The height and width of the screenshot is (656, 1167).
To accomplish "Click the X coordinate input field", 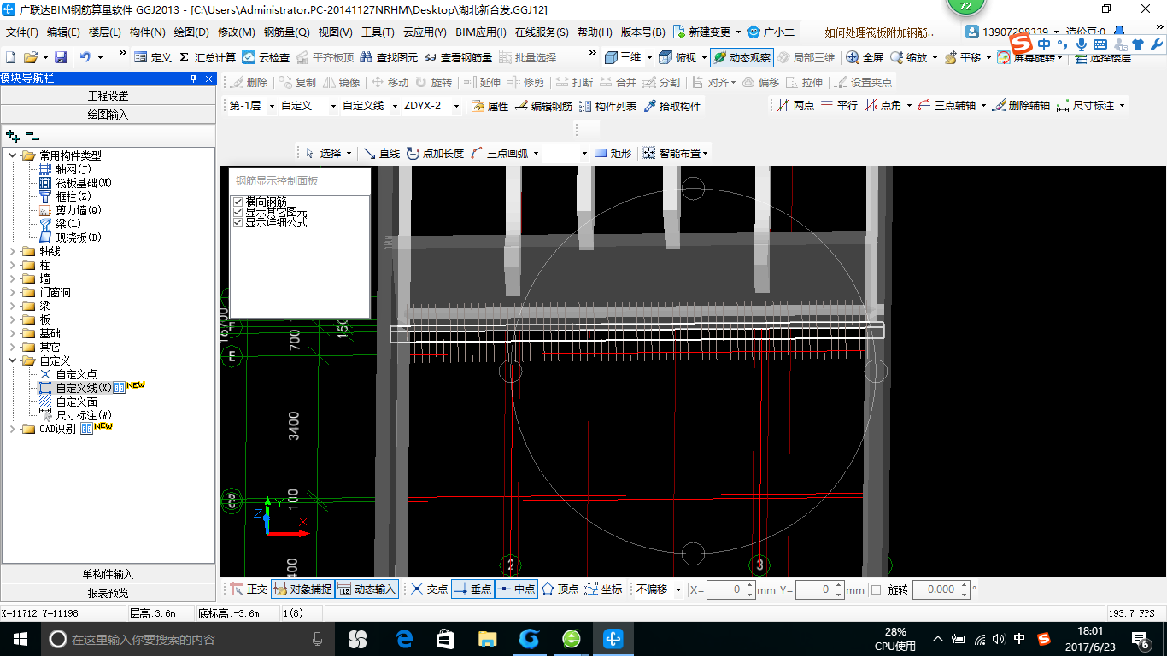I will click(726, 589).
